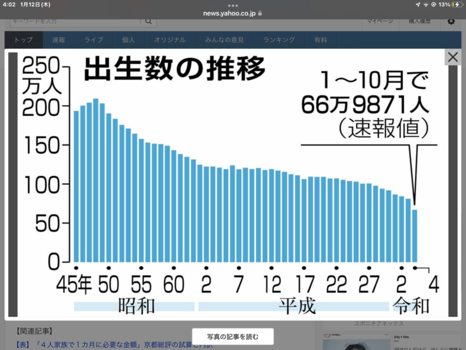Open the ライブ tab
Image resolution: width=466 pixels, height=350 pixels.
[94, 40]
